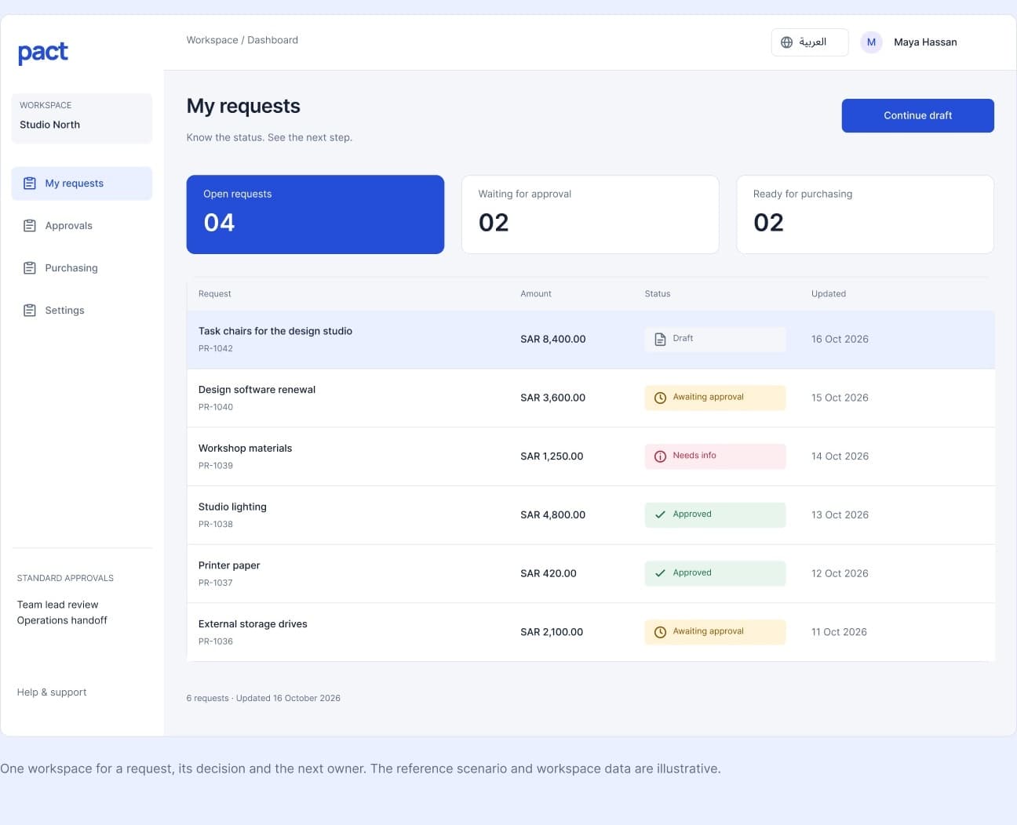
Task: Click the Status column header
Action: pos(658,294)
